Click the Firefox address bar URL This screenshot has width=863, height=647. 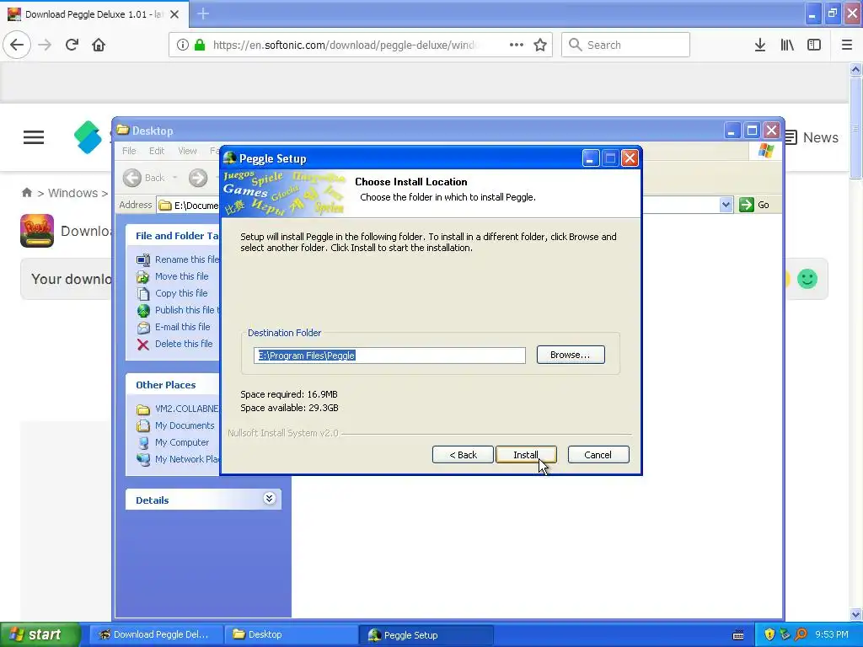tap(345, 45)
